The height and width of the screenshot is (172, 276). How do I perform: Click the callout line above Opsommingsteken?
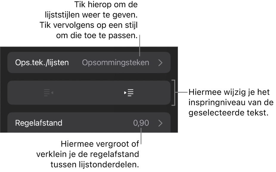click(140, 45)
